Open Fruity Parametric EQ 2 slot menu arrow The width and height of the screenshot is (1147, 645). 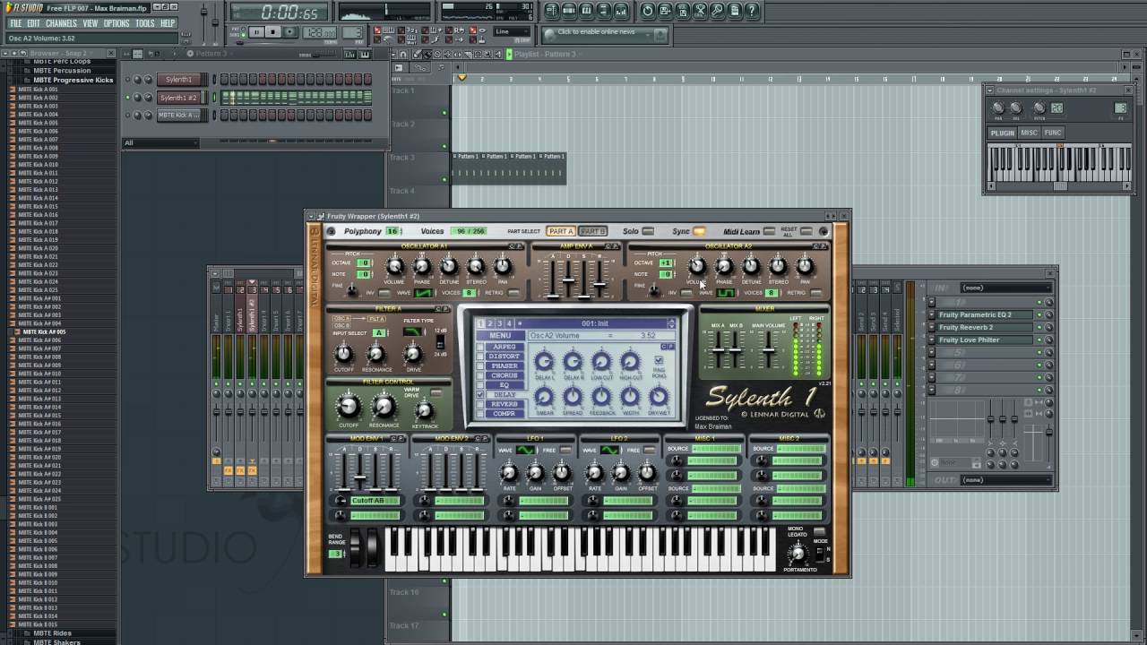(x=931, y=314)
